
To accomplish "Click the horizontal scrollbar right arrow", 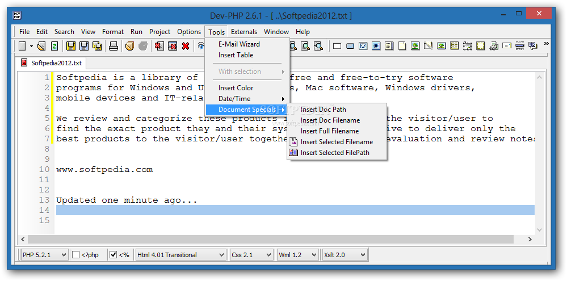I will pyautogui.click(x=530, y=240).
